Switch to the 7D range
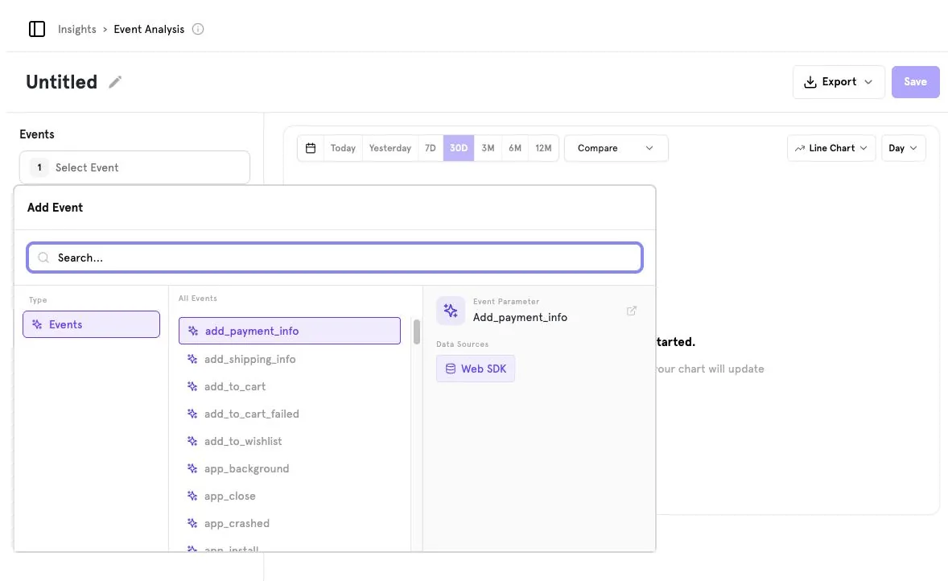 431,148
